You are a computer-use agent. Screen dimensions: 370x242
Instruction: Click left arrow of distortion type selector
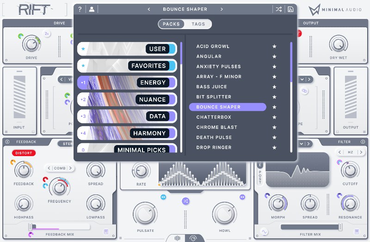(62, 79)
